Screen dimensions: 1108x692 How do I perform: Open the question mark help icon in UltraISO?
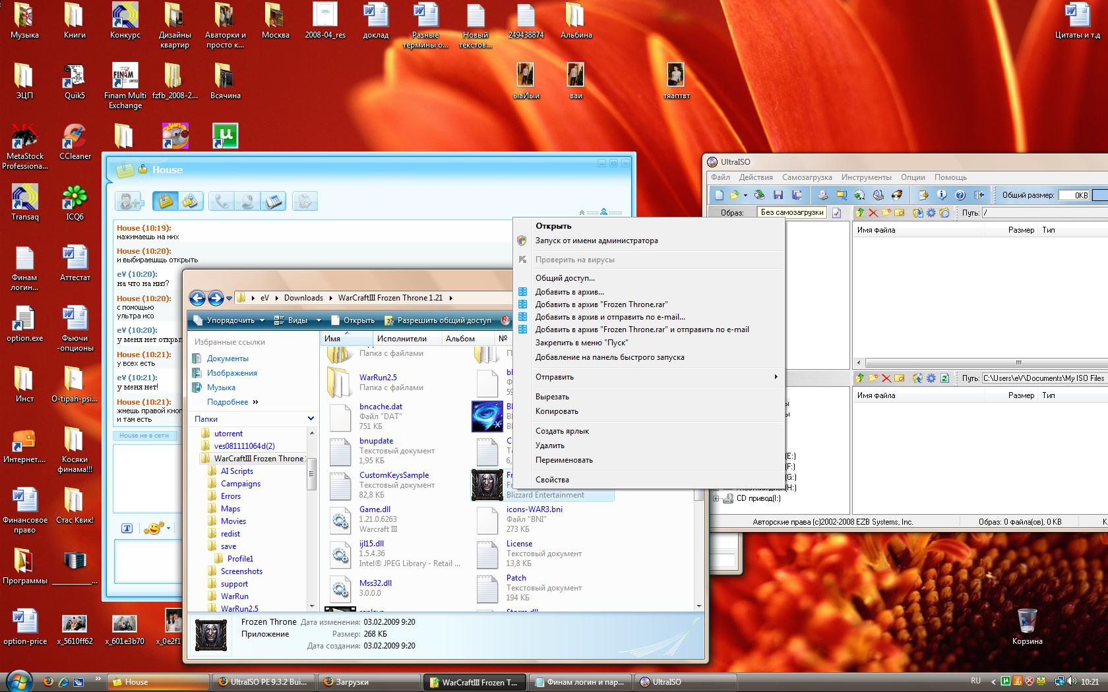coord(960,195)
